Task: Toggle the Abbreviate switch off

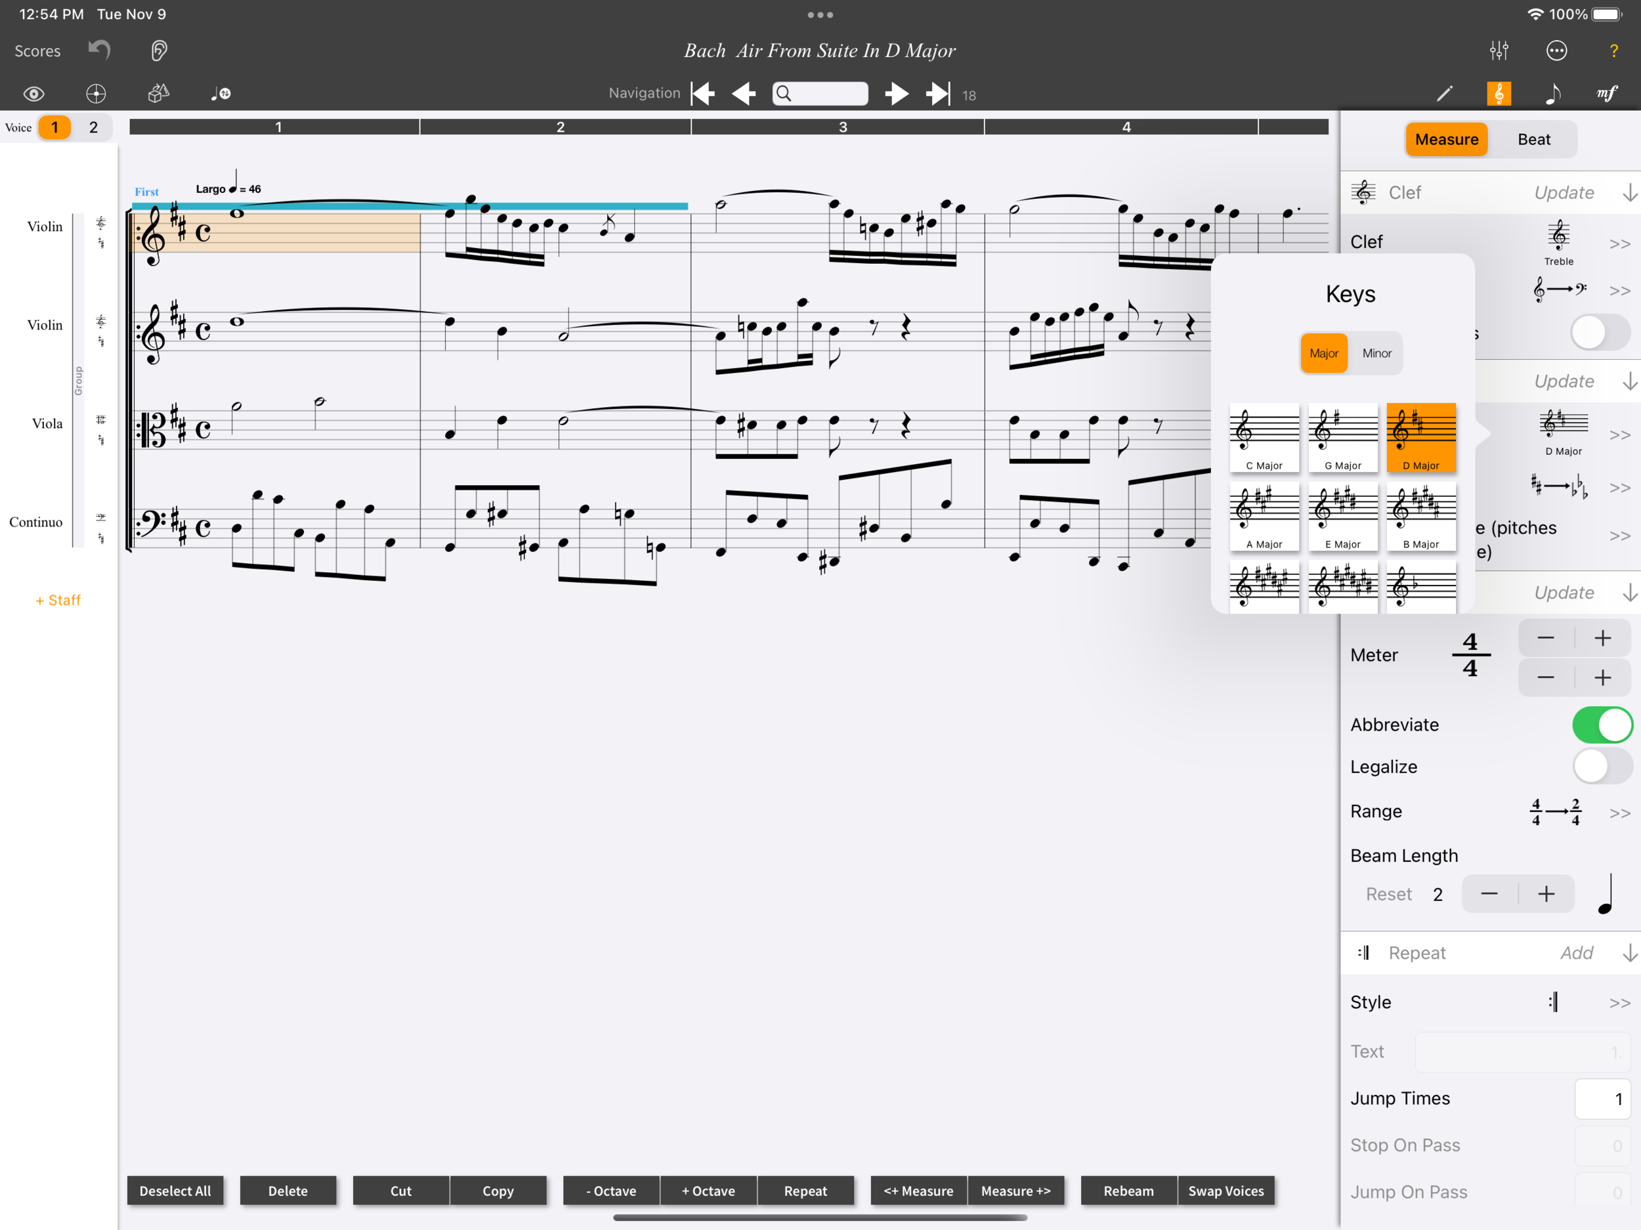Action: point(1602,725)
